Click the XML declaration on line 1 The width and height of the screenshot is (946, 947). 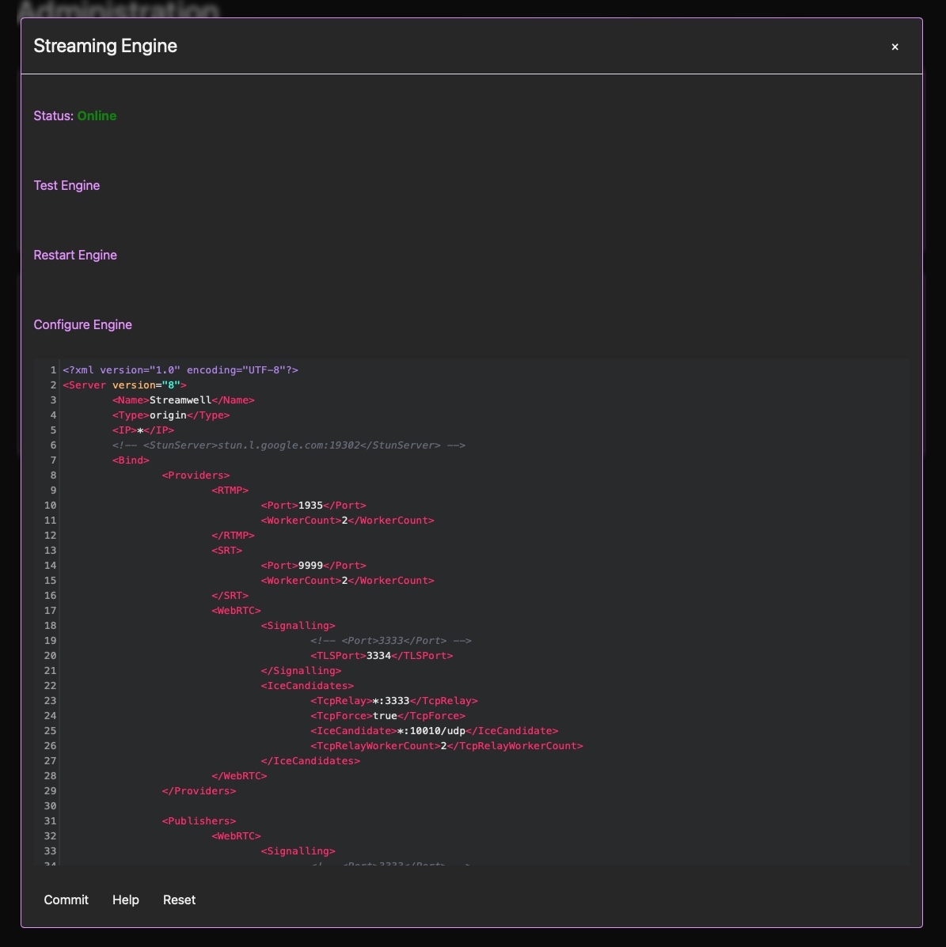click(x=180, y=370)
